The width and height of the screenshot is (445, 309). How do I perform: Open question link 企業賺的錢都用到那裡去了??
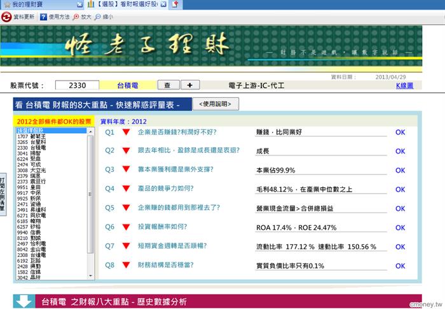179,207
